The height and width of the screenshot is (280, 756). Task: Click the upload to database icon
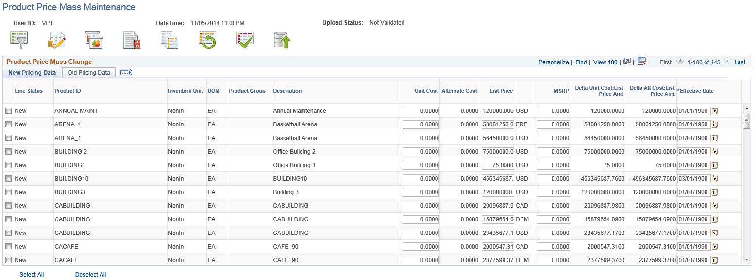tap(282, 40)
